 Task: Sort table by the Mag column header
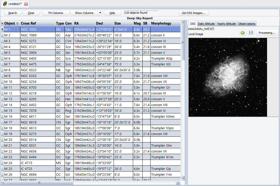[x=137, y=23]
